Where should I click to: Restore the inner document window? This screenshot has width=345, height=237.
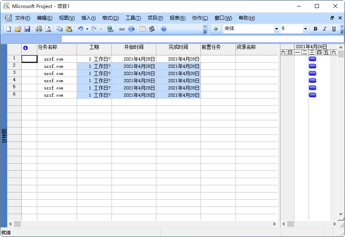pos(332,18)
